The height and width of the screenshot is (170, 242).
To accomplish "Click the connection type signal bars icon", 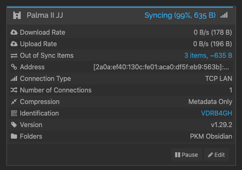I will coord(14,78).
